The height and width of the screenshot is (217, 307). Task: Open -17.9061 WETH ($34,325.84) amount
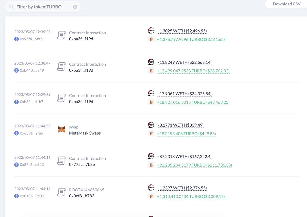tap(184, 94)
